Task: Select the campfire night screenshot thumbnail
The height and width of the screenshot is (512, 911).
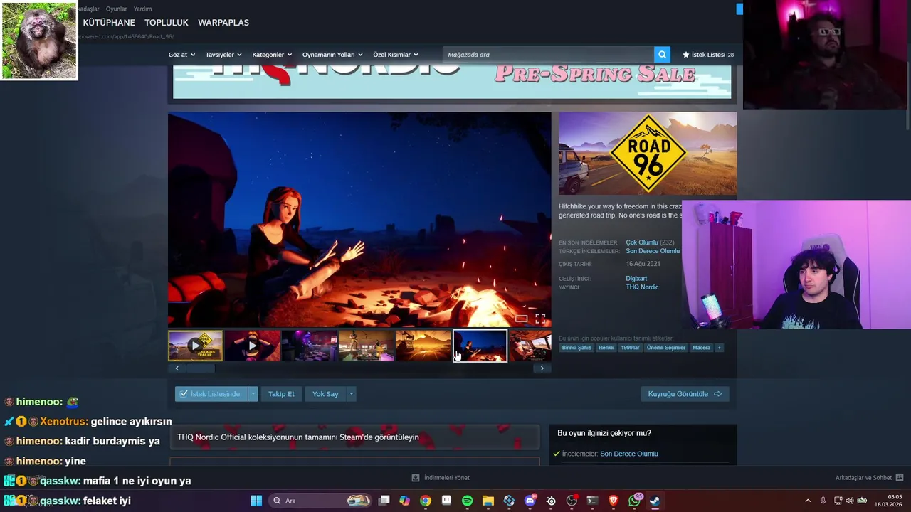Action: pyautogui.click(x=480, y=346)
